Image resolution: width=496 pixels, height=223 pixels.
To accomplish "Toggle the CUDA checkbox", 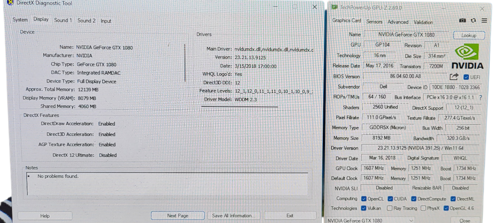I will tap(391, 199).
